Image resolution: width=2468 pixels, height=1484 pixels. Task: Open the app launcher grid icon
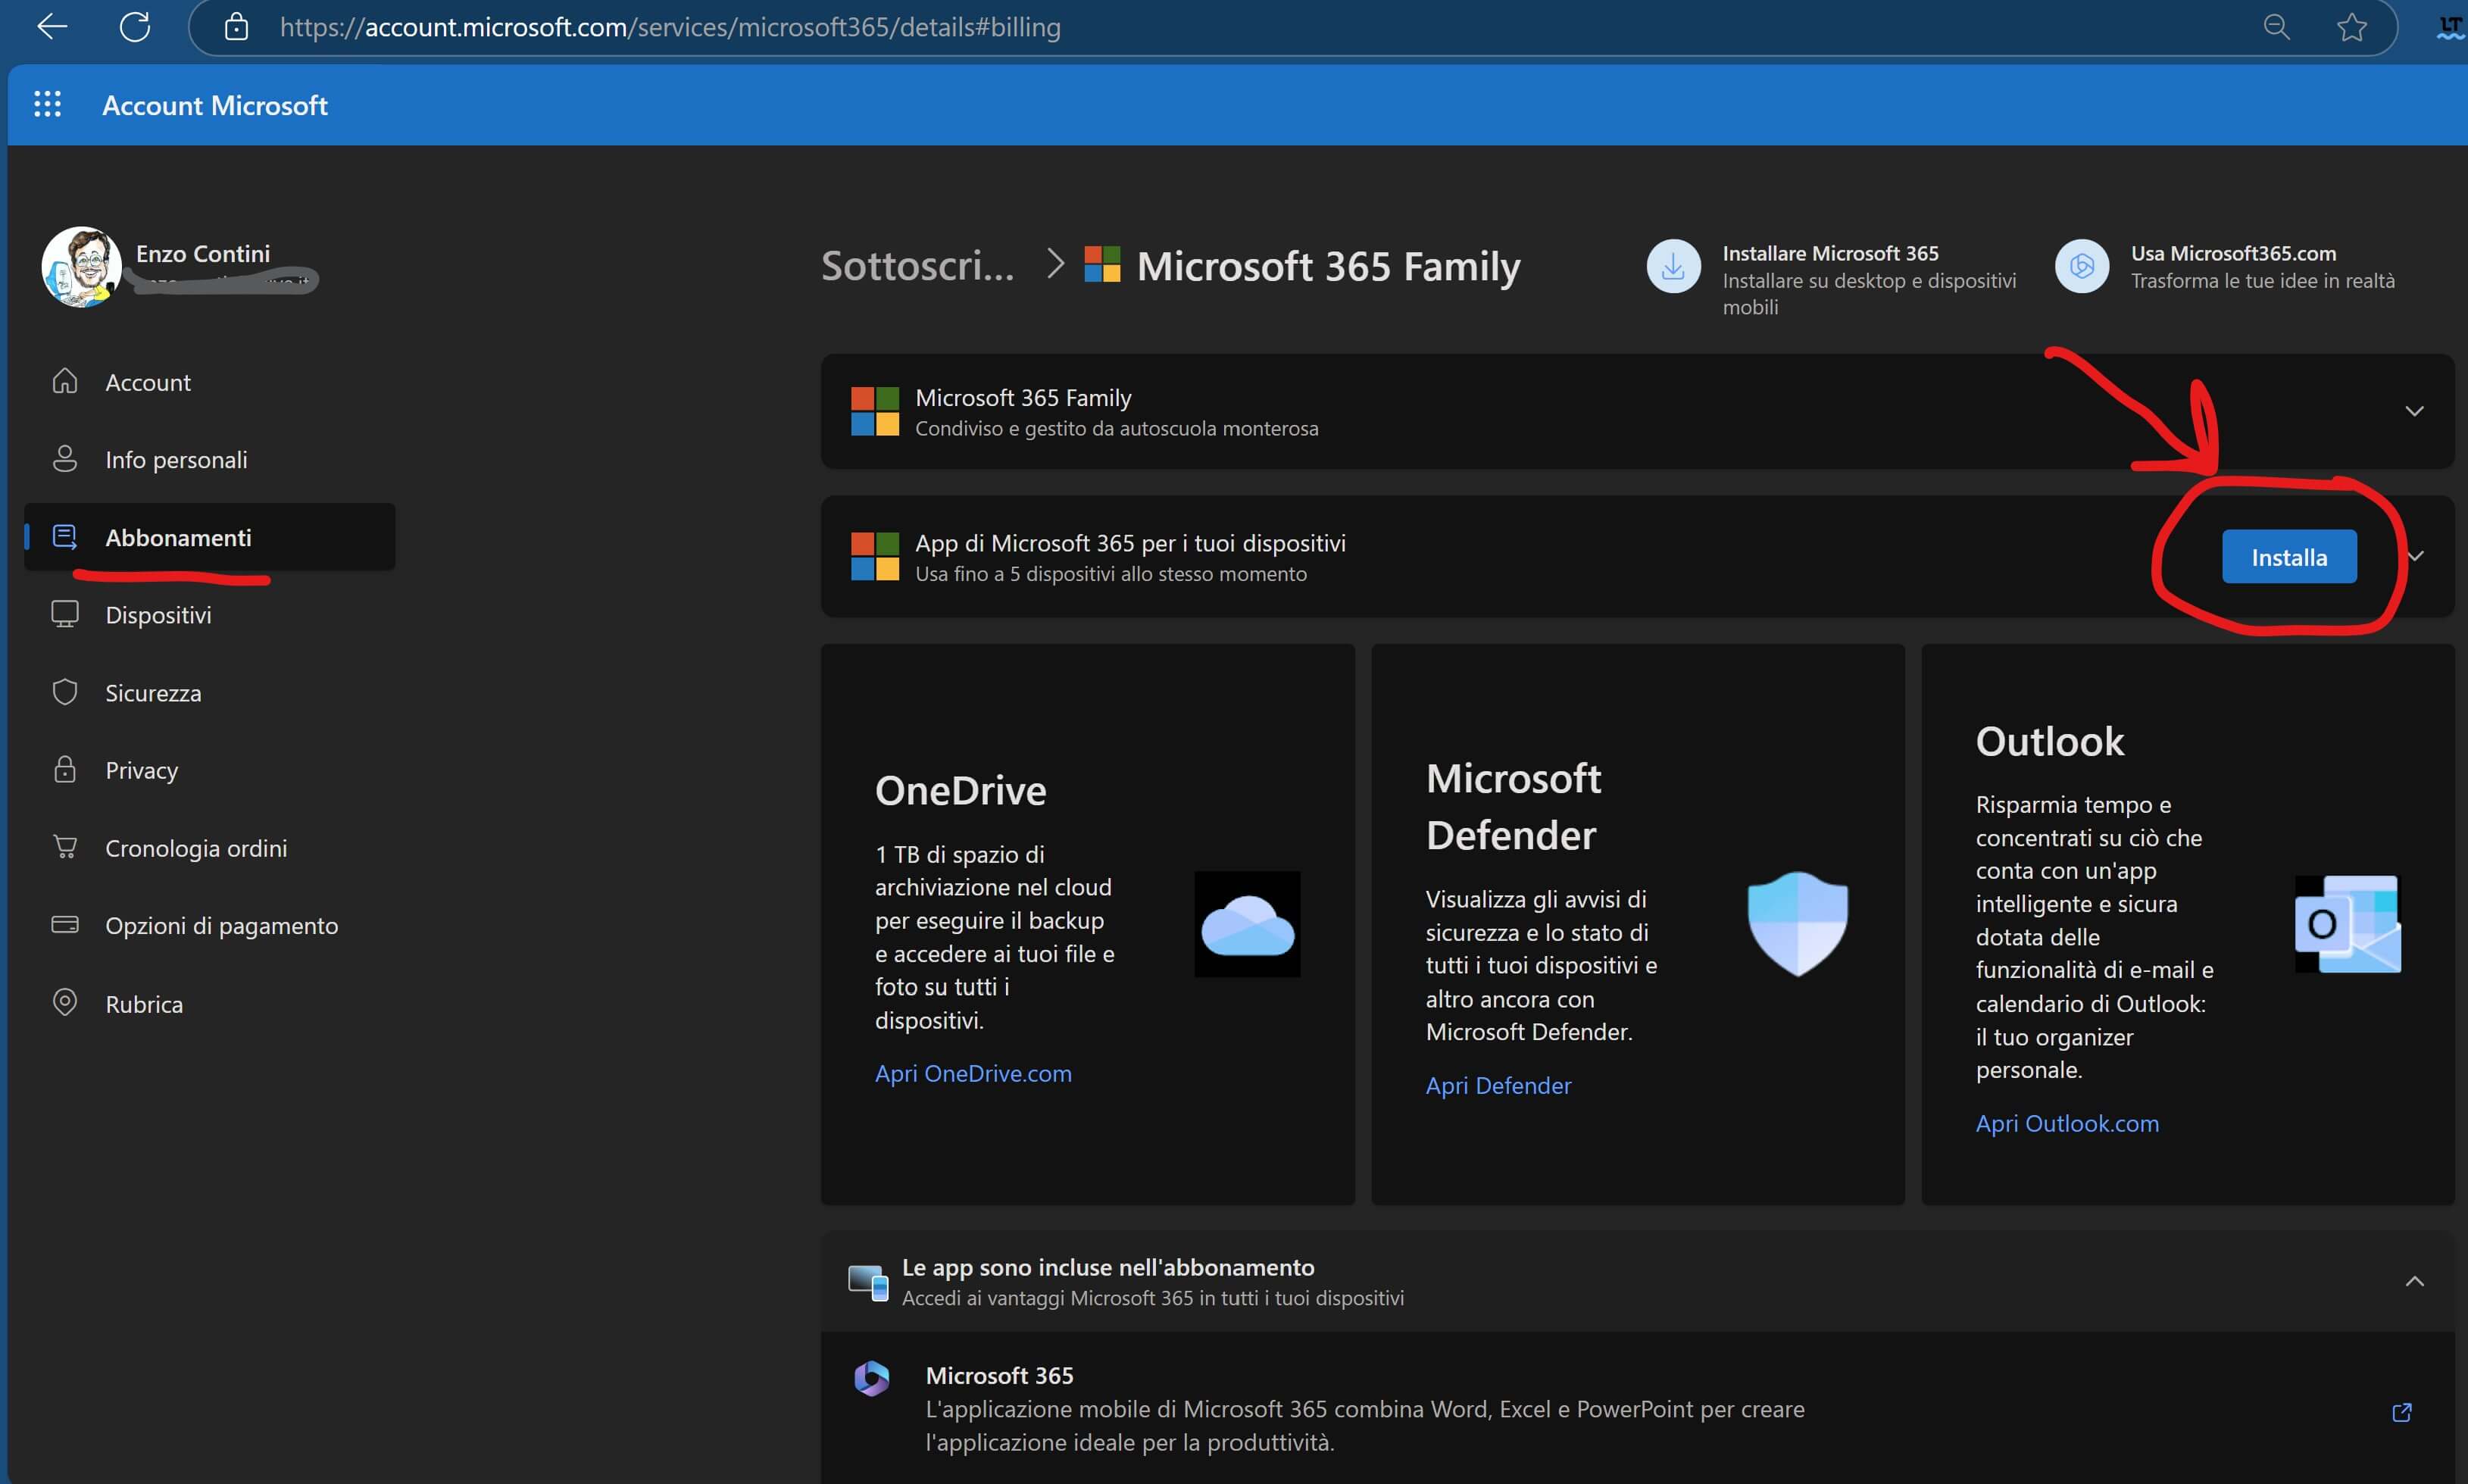pyautogui.click(x=47, y=104)
